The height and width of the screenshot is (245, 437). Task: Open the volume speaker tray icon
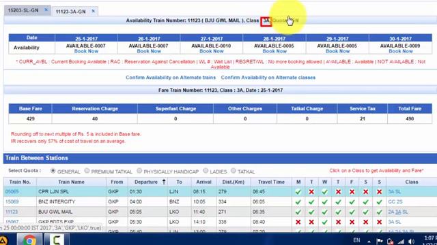pos(411,241)
